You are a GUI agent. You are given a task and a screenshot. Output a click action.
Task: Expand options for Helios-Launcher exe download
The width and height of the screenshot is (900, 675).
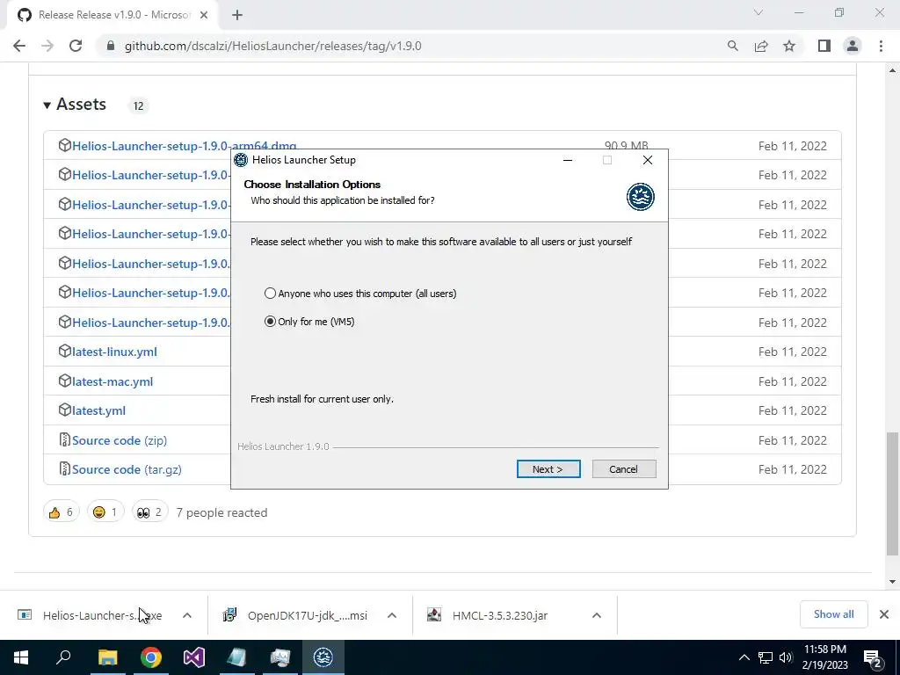tap(187, 615)
